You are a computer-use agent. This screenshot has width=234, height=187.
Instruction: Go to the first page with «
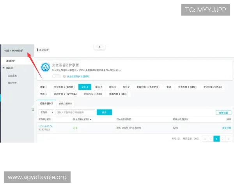(205, 139)
